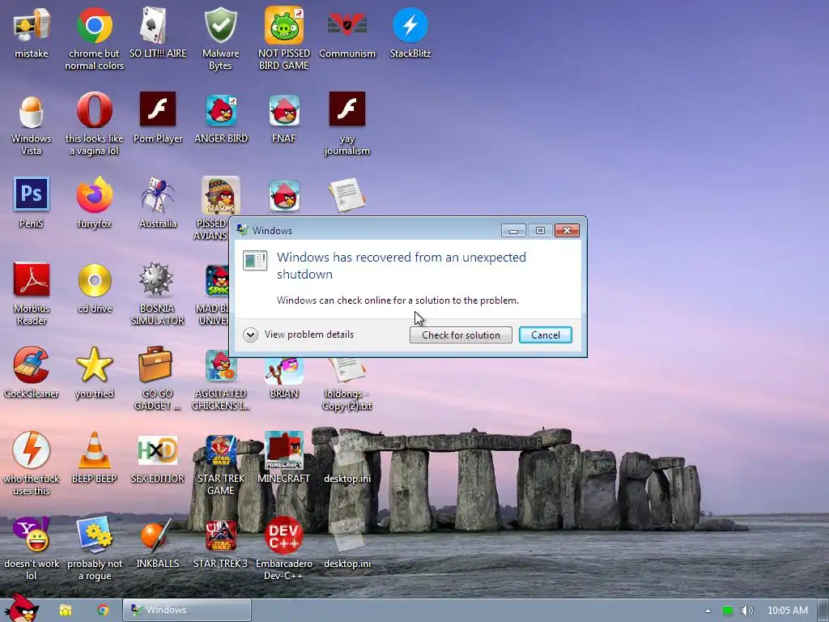Maximize the Windows dialog
The width and height of the screenshot is (829, 622).
click(x=540, y=231)
